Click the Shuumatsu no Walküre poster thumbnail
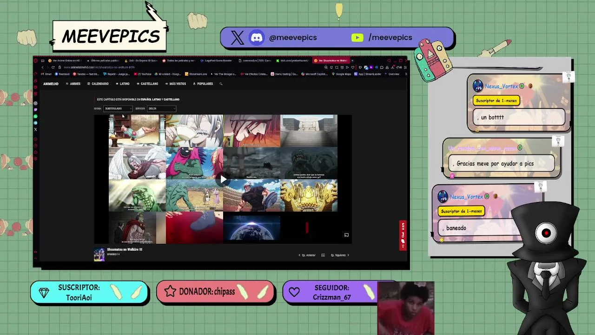The width and height of the screenshot is (595, 335). [99, 255]
